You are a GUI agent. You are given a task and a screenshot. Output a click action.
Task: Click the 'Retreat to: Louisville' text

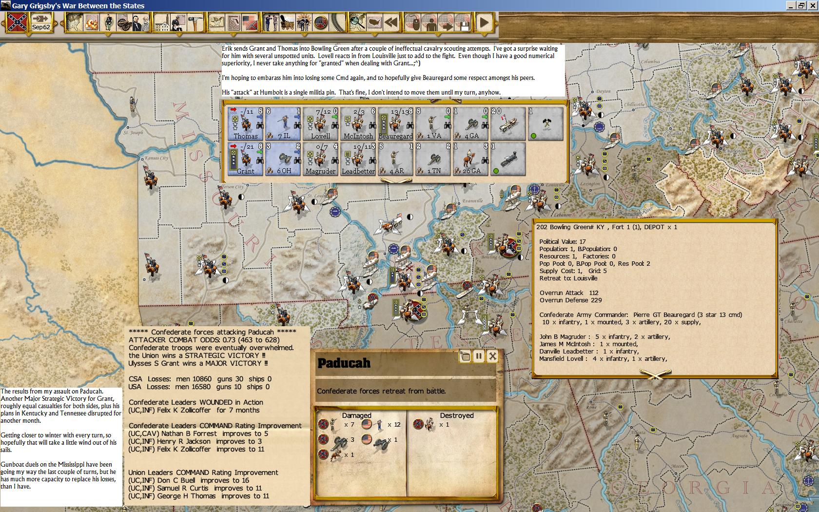[x=568, y=278]
